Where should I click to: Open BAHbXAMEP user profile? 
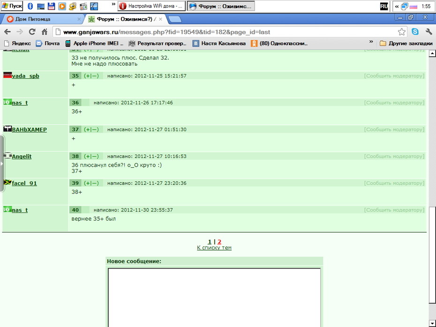(30, 130)
